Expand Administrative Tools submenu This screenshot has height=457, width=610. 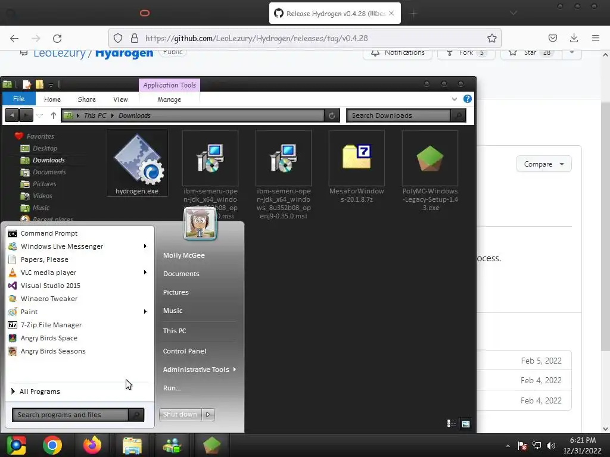(x=200, y=370)
